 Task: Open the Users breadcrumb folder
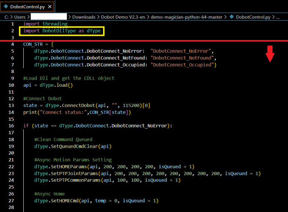(x=20, y=17)
